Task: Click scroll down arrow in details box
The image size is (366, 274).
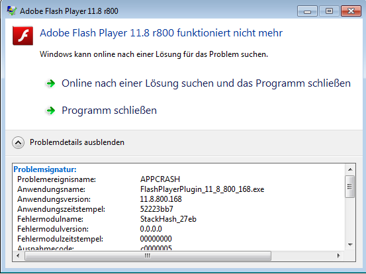Action: point(350,245)
